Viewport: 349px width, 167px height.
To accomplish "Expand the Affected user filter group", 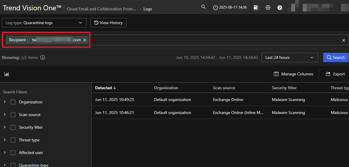I will [5, 153].
